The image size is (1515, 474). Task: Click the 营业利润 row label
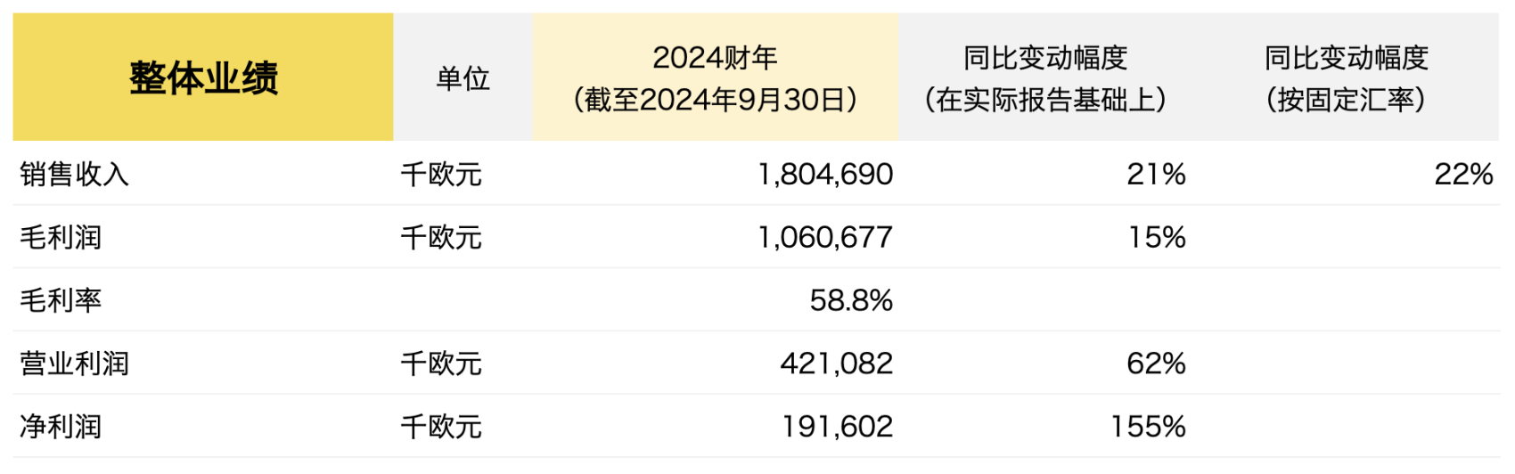75,364
